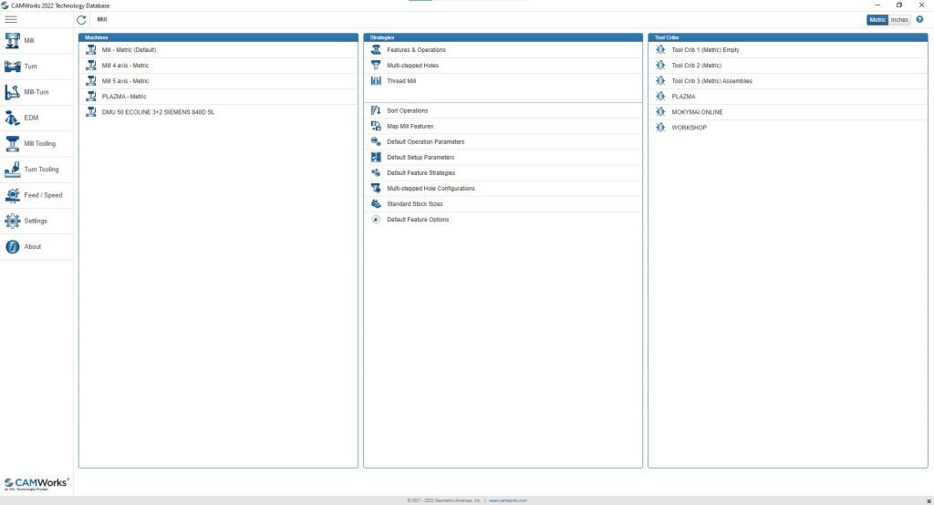Viewport: 934px width, 505px height.
Task: Open Feed / Speed sidebar icon
Action: pyautogui.click(x=13, y=195)
